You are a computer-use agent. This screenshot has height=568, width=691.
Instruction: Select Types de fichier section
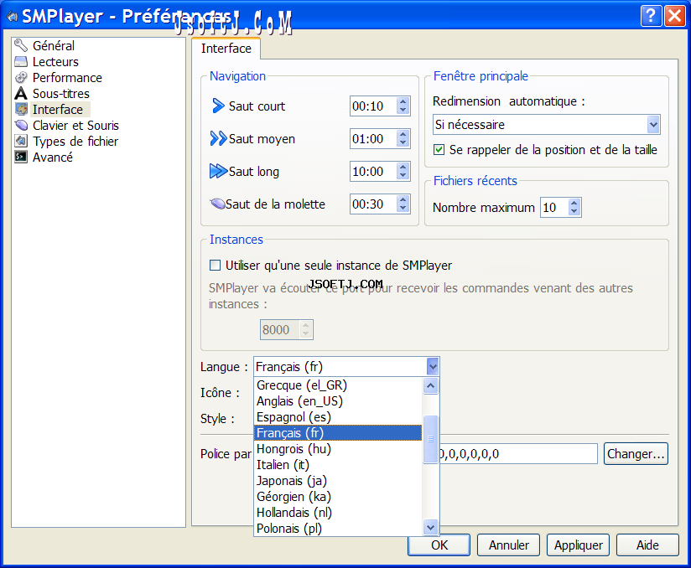pyautogui.click(x=75, y=141)
